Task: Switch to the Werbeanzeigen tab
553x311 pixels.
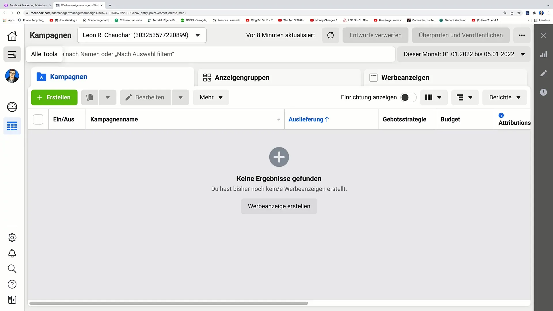Action: point(445,77)
